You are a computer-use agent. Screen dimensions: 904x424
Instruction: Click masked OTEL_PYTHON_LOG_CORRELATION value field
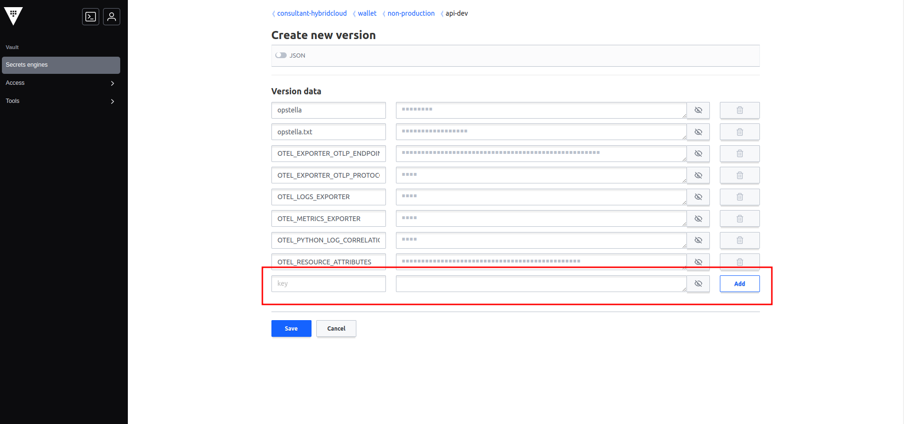[x=541, y=240]
